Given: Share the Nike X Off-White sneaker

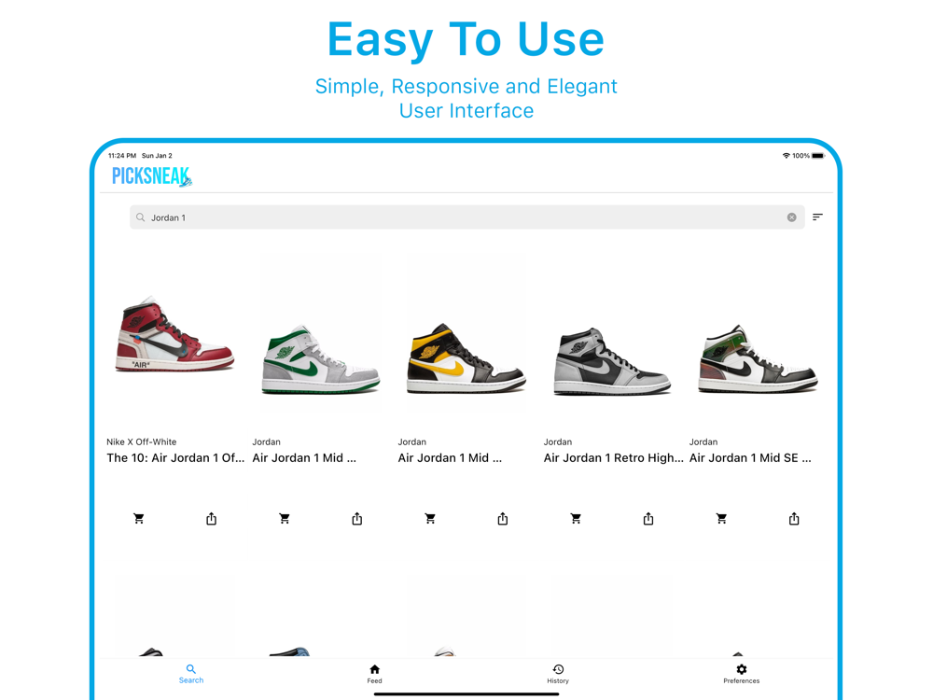Looking at the screenshot, I should pyautogui.click(x=211, y=518).
